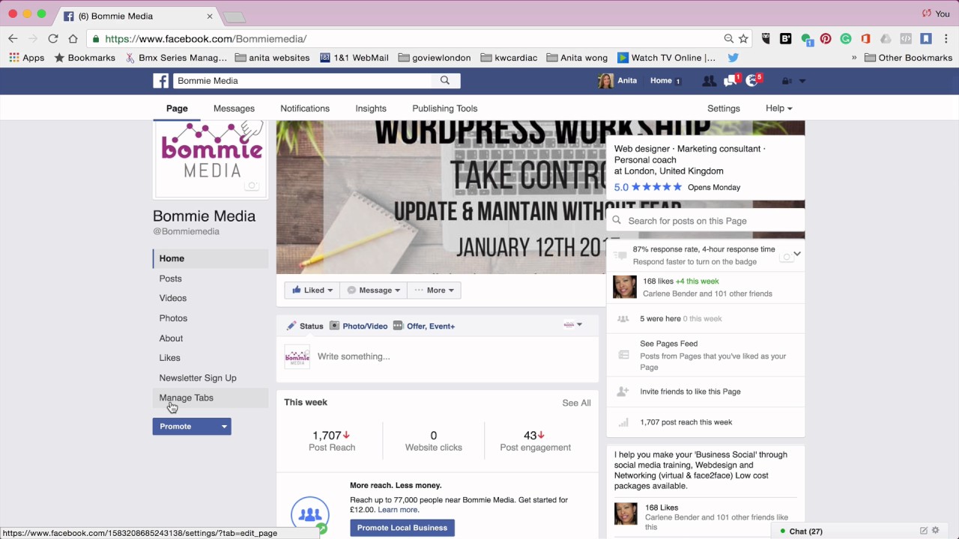Switch to the Notifications tab
Image resolution: width=959 pixels, height=539 pixels.
(305, 109)
